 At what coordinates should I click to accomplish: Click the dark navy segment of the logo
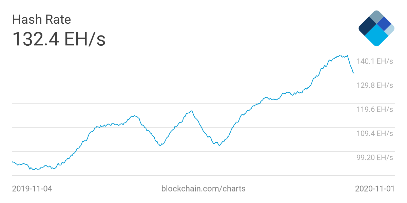(x=367, y=27)
